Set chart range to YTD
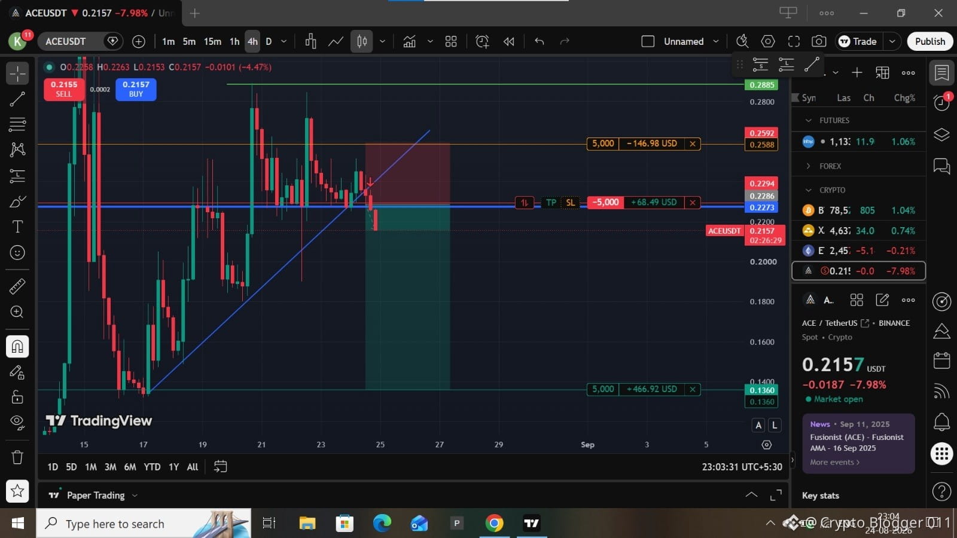957x538 pixels. [152, 467]
